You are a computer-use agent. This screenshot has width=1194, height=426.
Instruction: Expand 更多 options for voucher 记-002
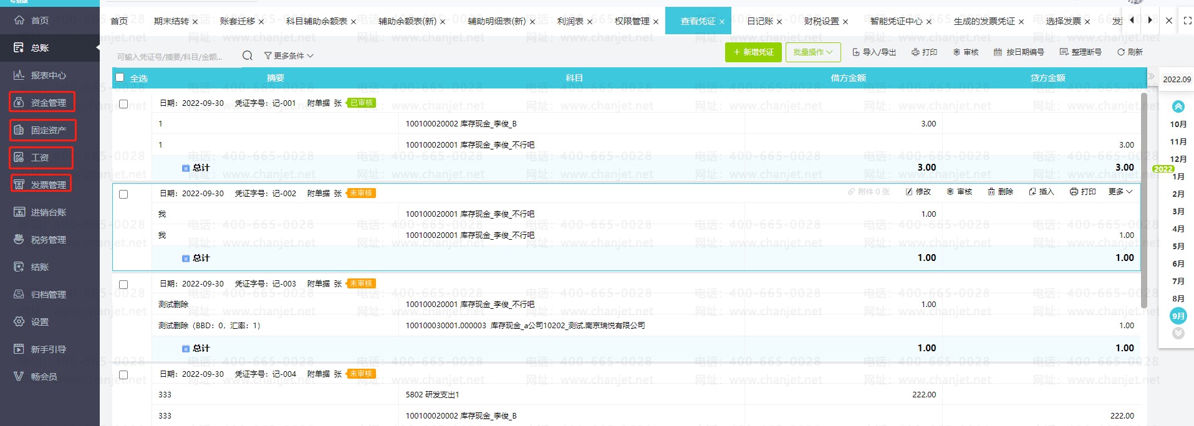coord(1120,192)
